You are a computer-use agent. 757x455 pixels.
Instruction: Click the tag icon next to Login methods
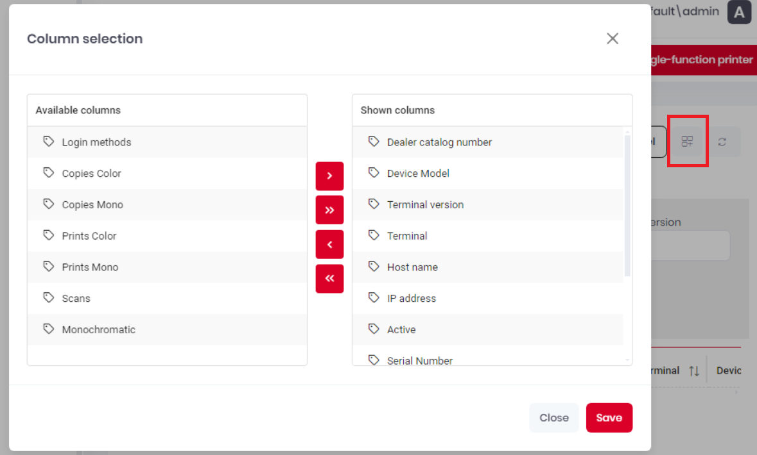point(48,142)
